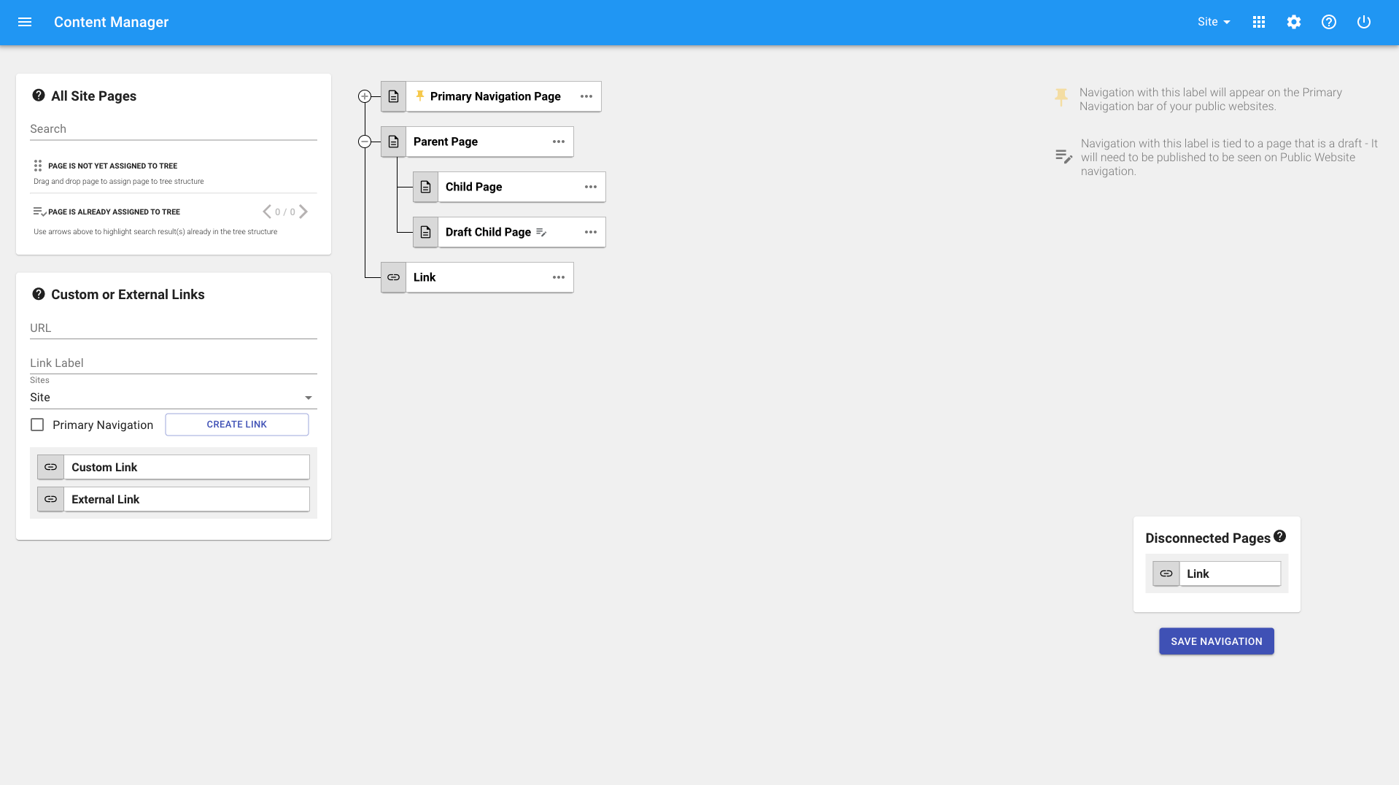Open the hamburger menu

click(x=25, y=22)
